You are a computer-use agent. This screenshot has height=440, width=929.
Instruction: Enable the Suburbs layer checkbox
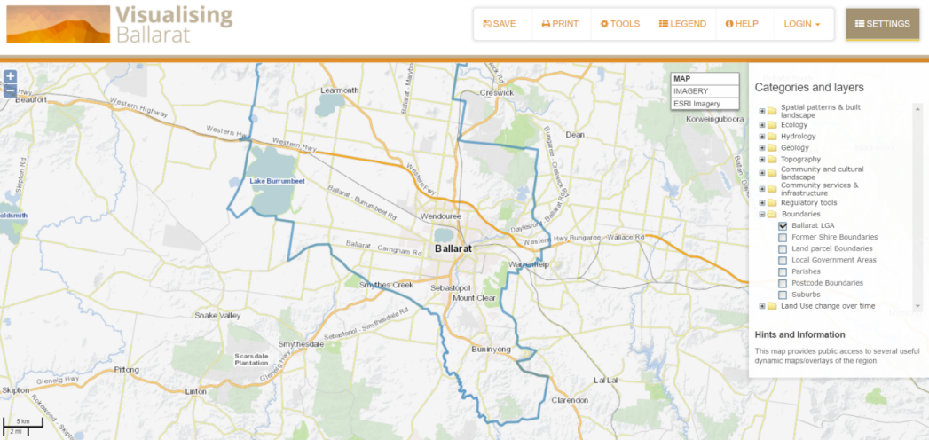click(783, 295)
